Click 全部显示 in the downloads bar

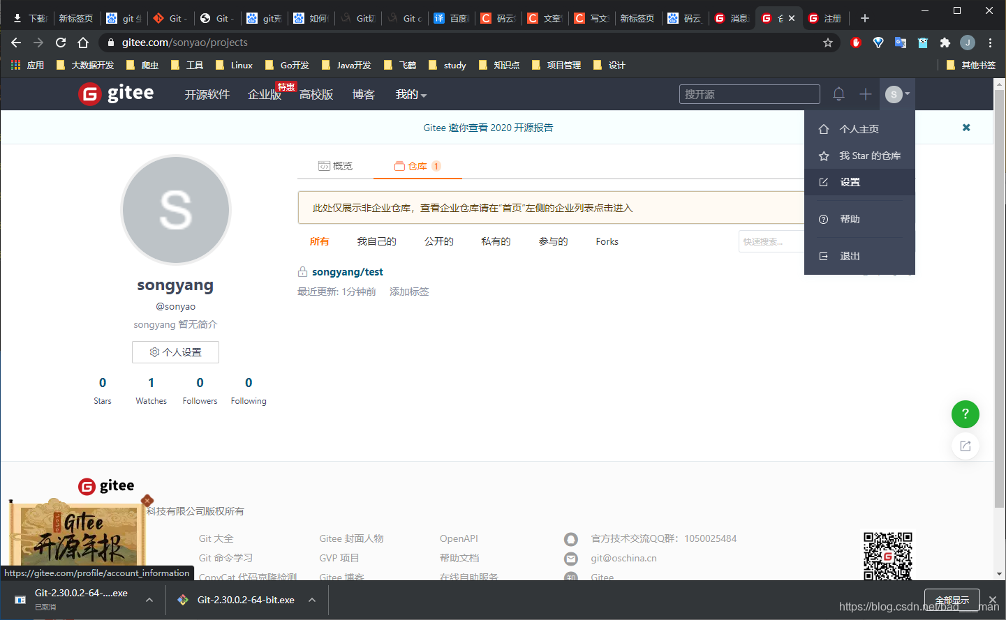[x=951, y=599]
